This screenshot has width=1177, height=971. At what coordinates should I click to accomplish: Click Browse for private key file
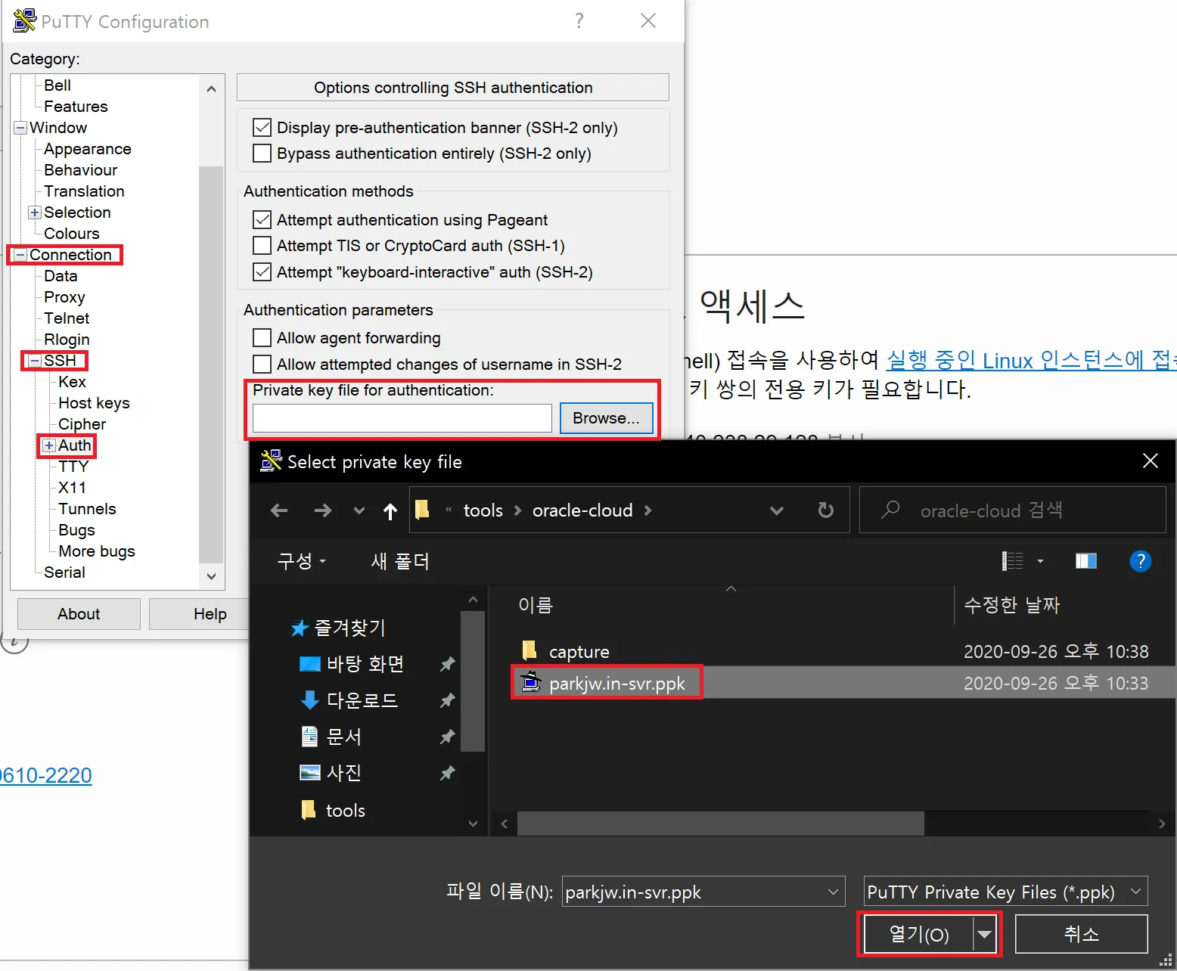[607, 418]
